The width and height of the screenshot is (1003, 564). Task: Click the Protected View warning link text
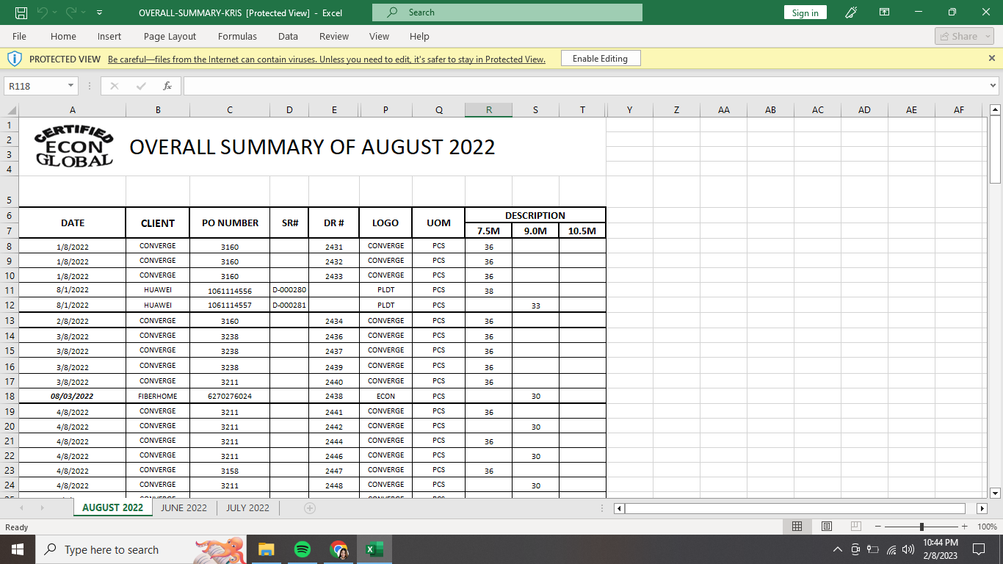pyautogui.click(x=327, y=59)
